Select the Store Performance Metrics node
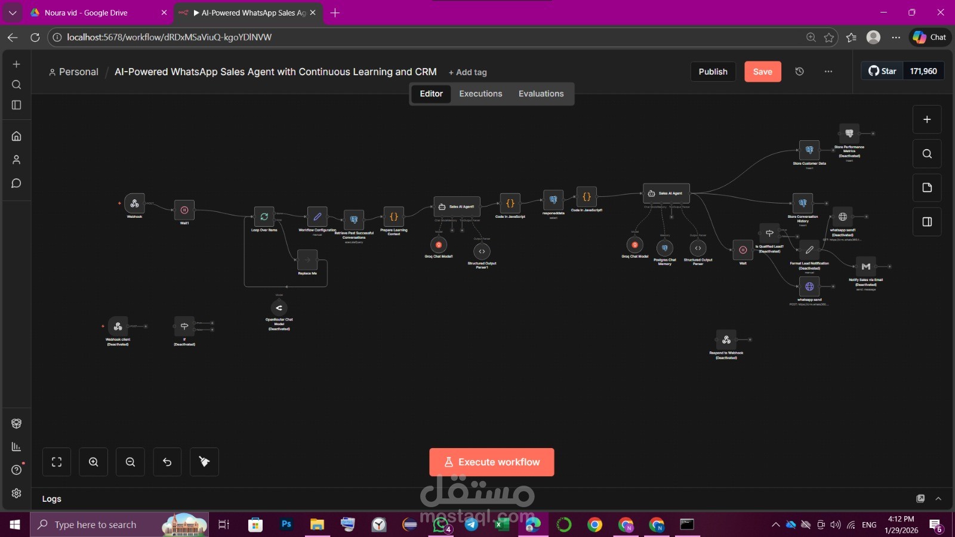The image size is (955, 537). point(849,134)
